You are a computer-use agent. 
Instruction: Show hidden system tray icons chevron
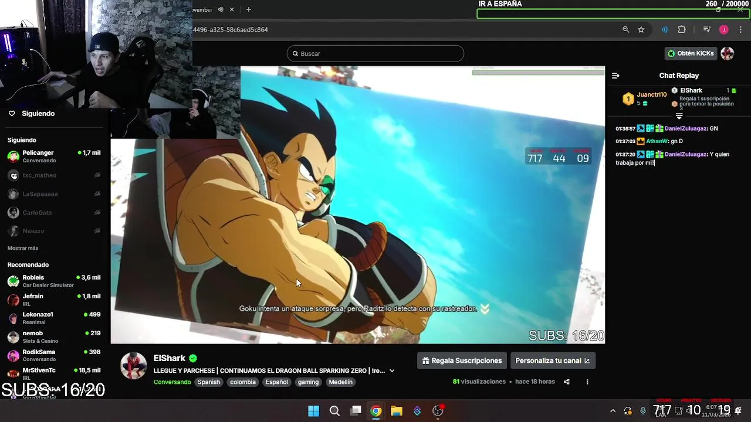613,411
